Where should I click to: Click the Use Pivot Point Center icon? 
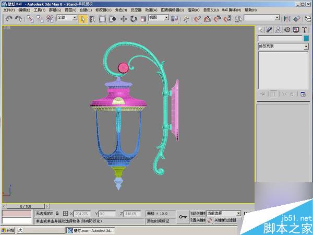(174, 19)
